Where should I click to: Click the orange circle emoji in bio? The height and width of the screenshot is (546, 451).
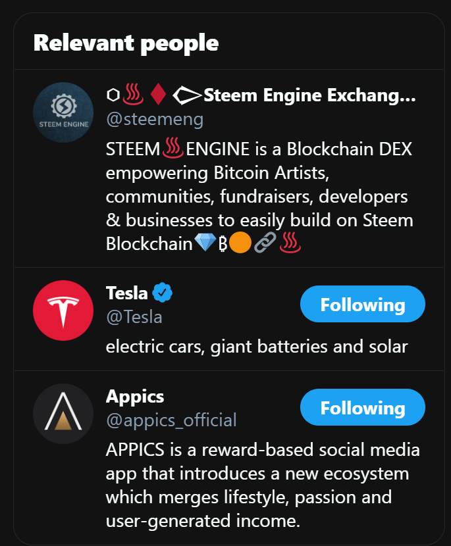tap(240, 243)
